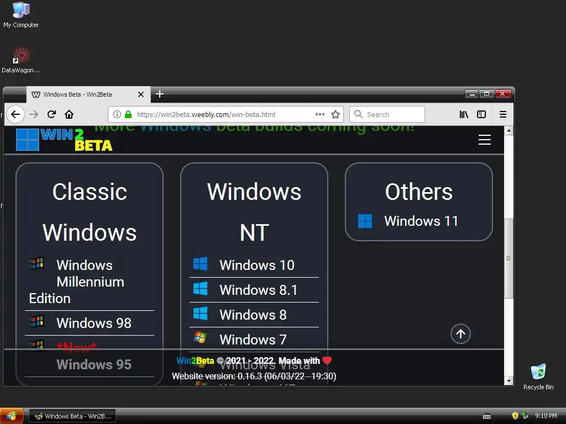Viewport: 566px width, 424px height.
Task: Go back to previous page in browser
Action: tap(15, 114)
